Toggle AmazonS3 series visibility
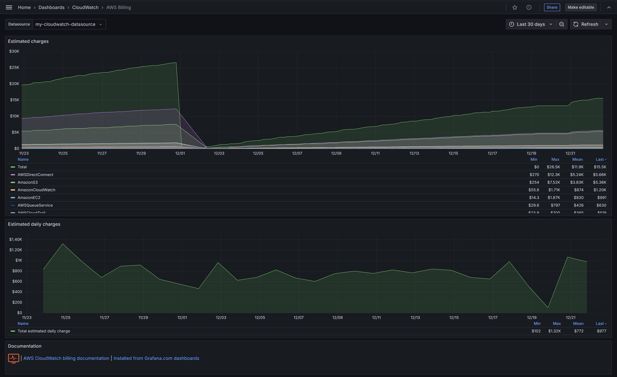617x377 pixels. click(28, 182)
